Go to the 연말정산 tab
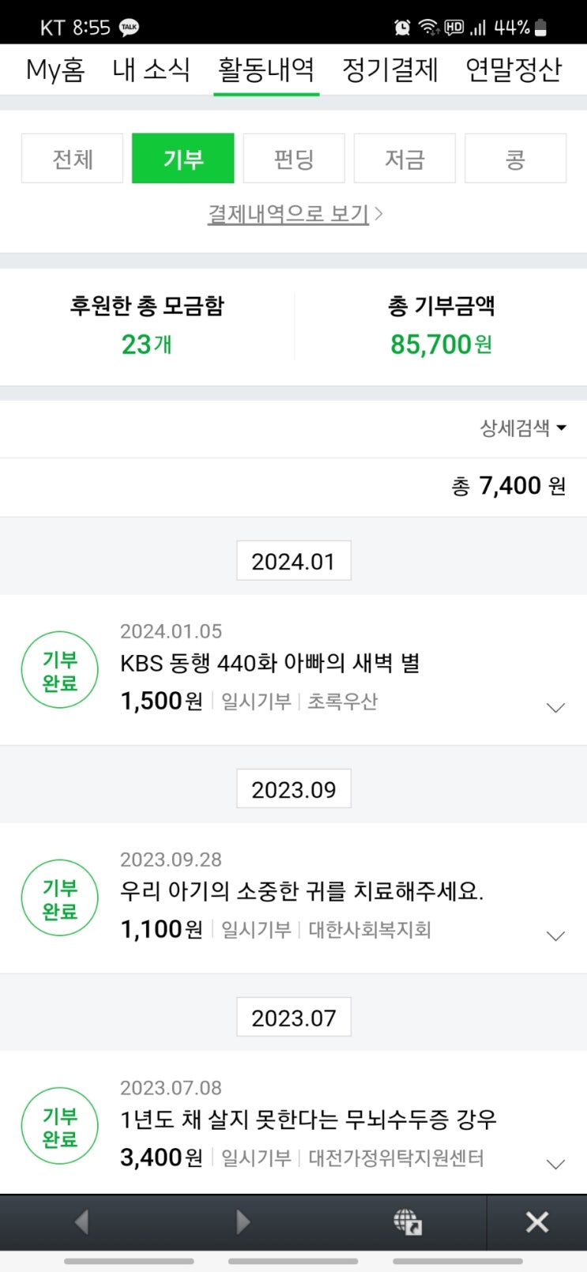Image resolution: width=587 pixels, height=1272 pixels. [x=514, y=70]
